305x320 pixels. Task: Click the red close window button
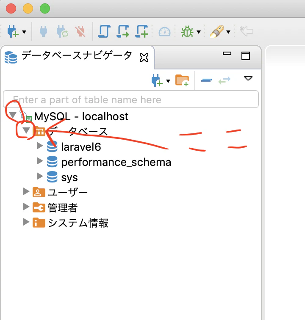click(11, 8)
